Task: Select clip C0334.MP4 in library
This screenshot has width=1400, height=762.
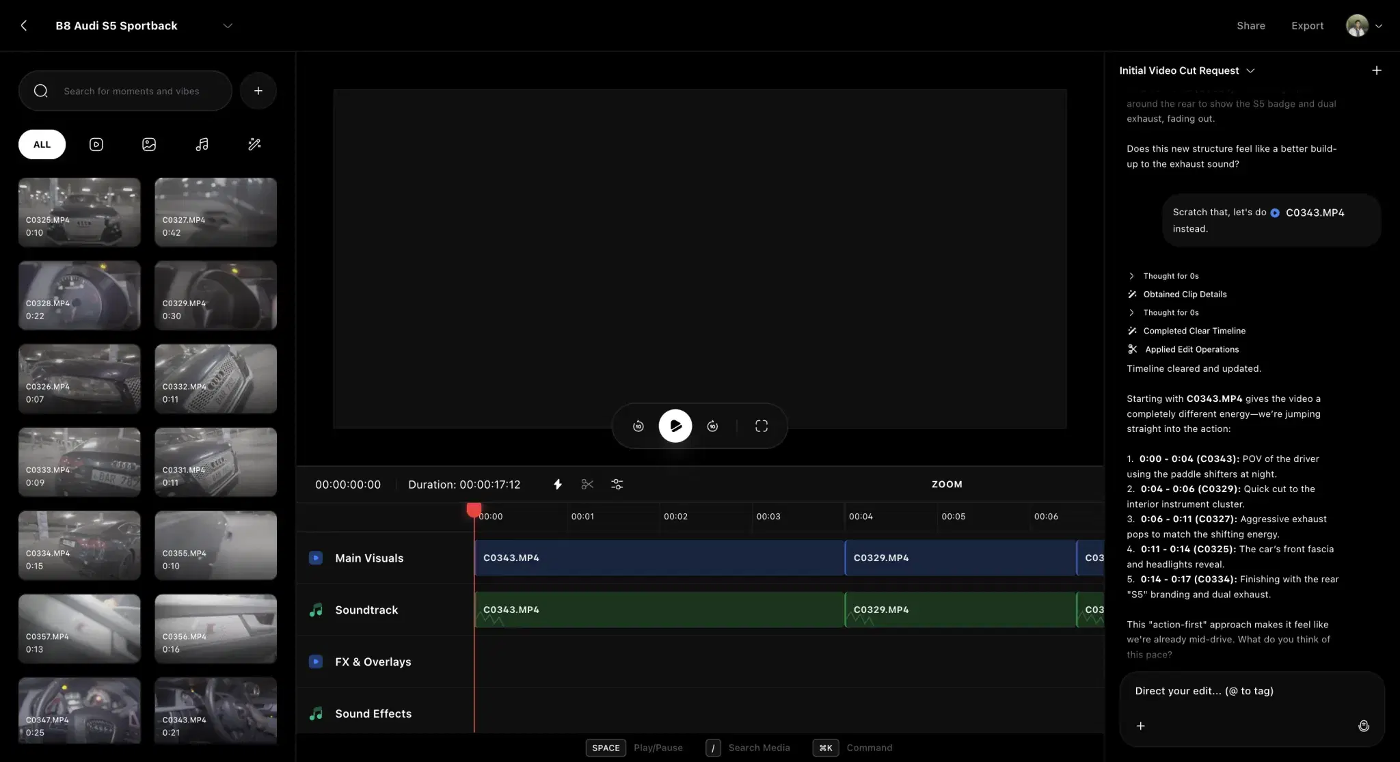Action: pyautogui.click(x=79, y=545)
